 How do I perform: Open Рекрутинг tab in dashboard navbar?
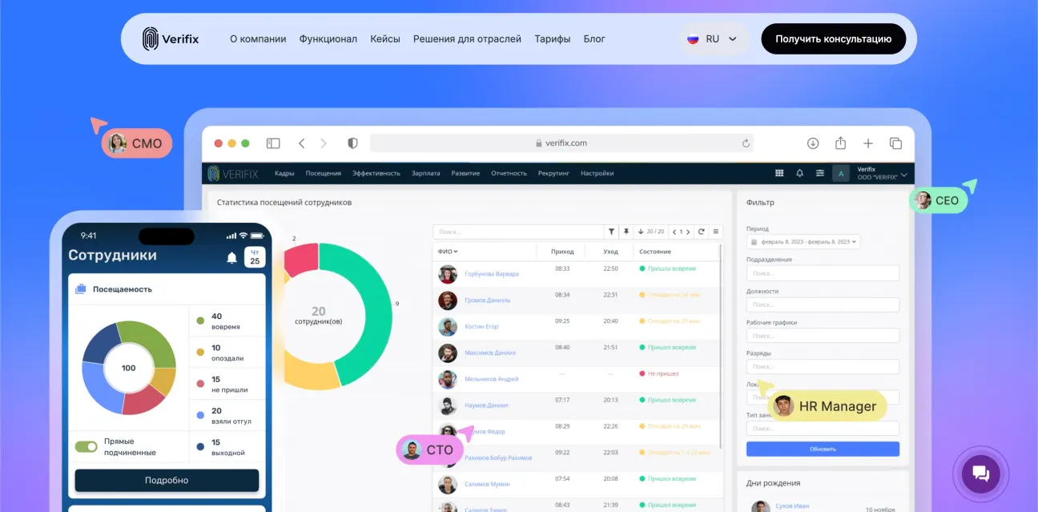(x=554, y=173)
